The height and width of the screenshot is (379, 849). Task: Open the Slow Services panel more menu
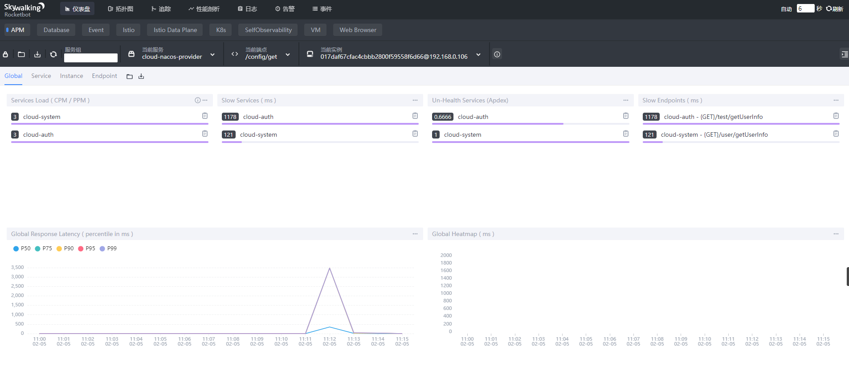click(415, 100)
